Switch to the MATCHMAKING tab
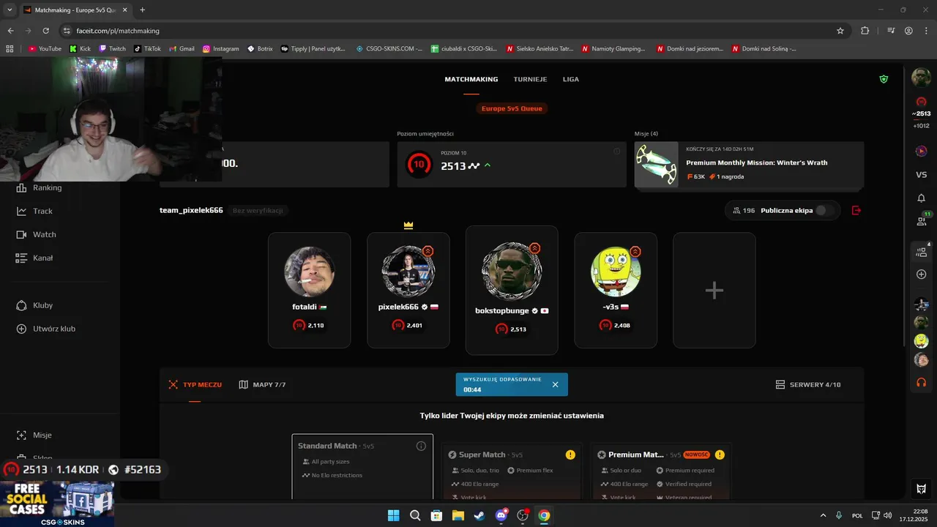937x527 pixels. [x=471, y=79]
